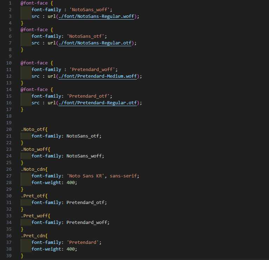Click the closing brace on line 39

(x=22, y=256)
